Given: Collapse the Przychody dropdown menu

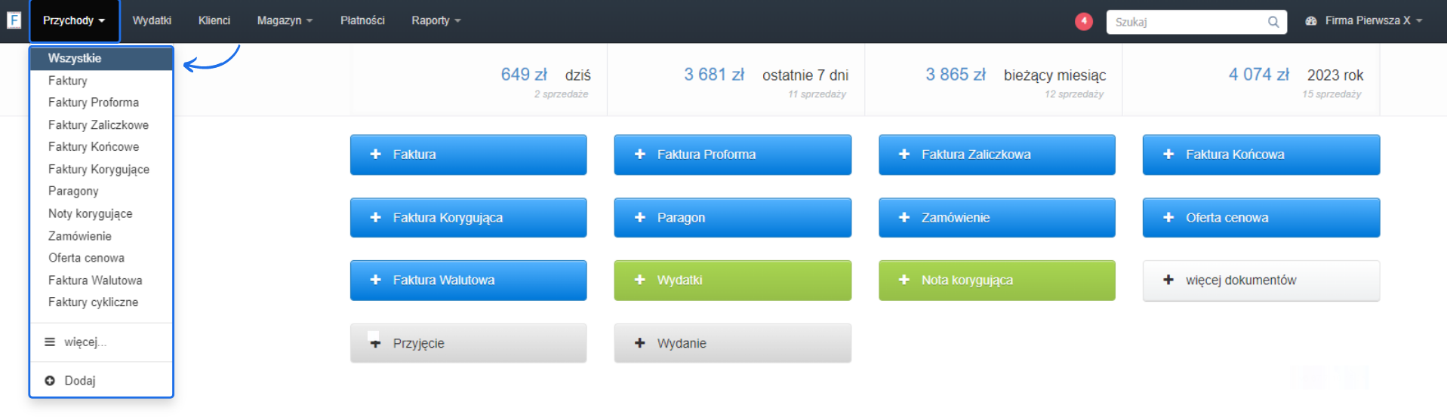Looking at the screenshot, I should 74,21.
